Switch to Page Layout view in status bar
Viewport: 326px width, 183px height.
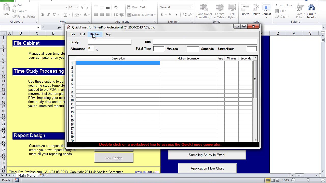273,180
